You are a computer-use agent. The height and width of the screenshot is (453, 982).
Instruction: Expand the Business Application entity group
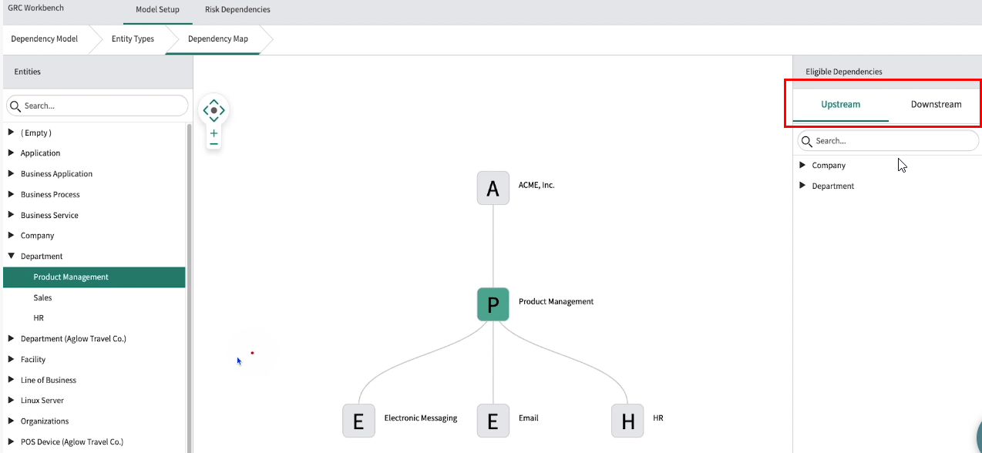coord(12,174)
